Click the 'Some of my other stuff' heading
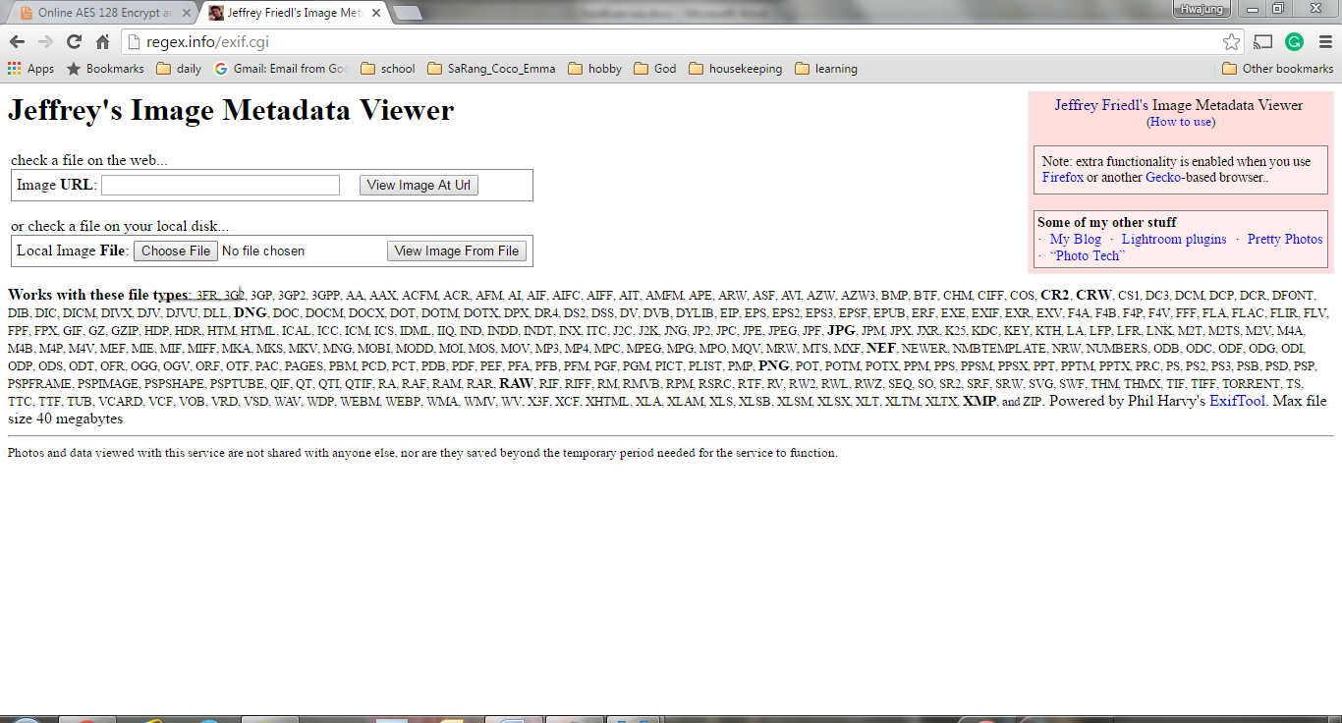The width and height of the screenshot is (1342, 723). pyautogui.click(x=1106, y=222)
